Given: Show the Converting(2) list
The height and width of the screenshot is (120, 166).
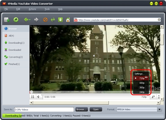Looking at the screenshot, I should click(x=16, y=57).
